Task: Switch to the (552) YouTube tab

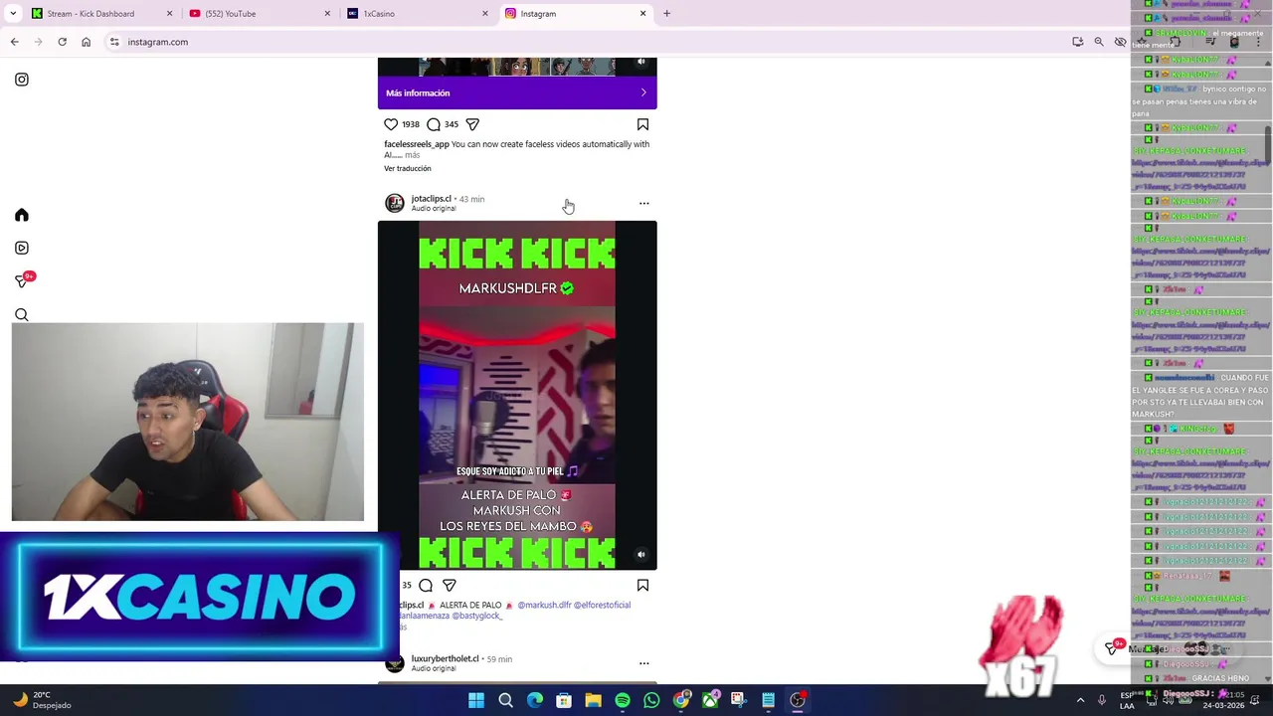Action: point(259,14)
